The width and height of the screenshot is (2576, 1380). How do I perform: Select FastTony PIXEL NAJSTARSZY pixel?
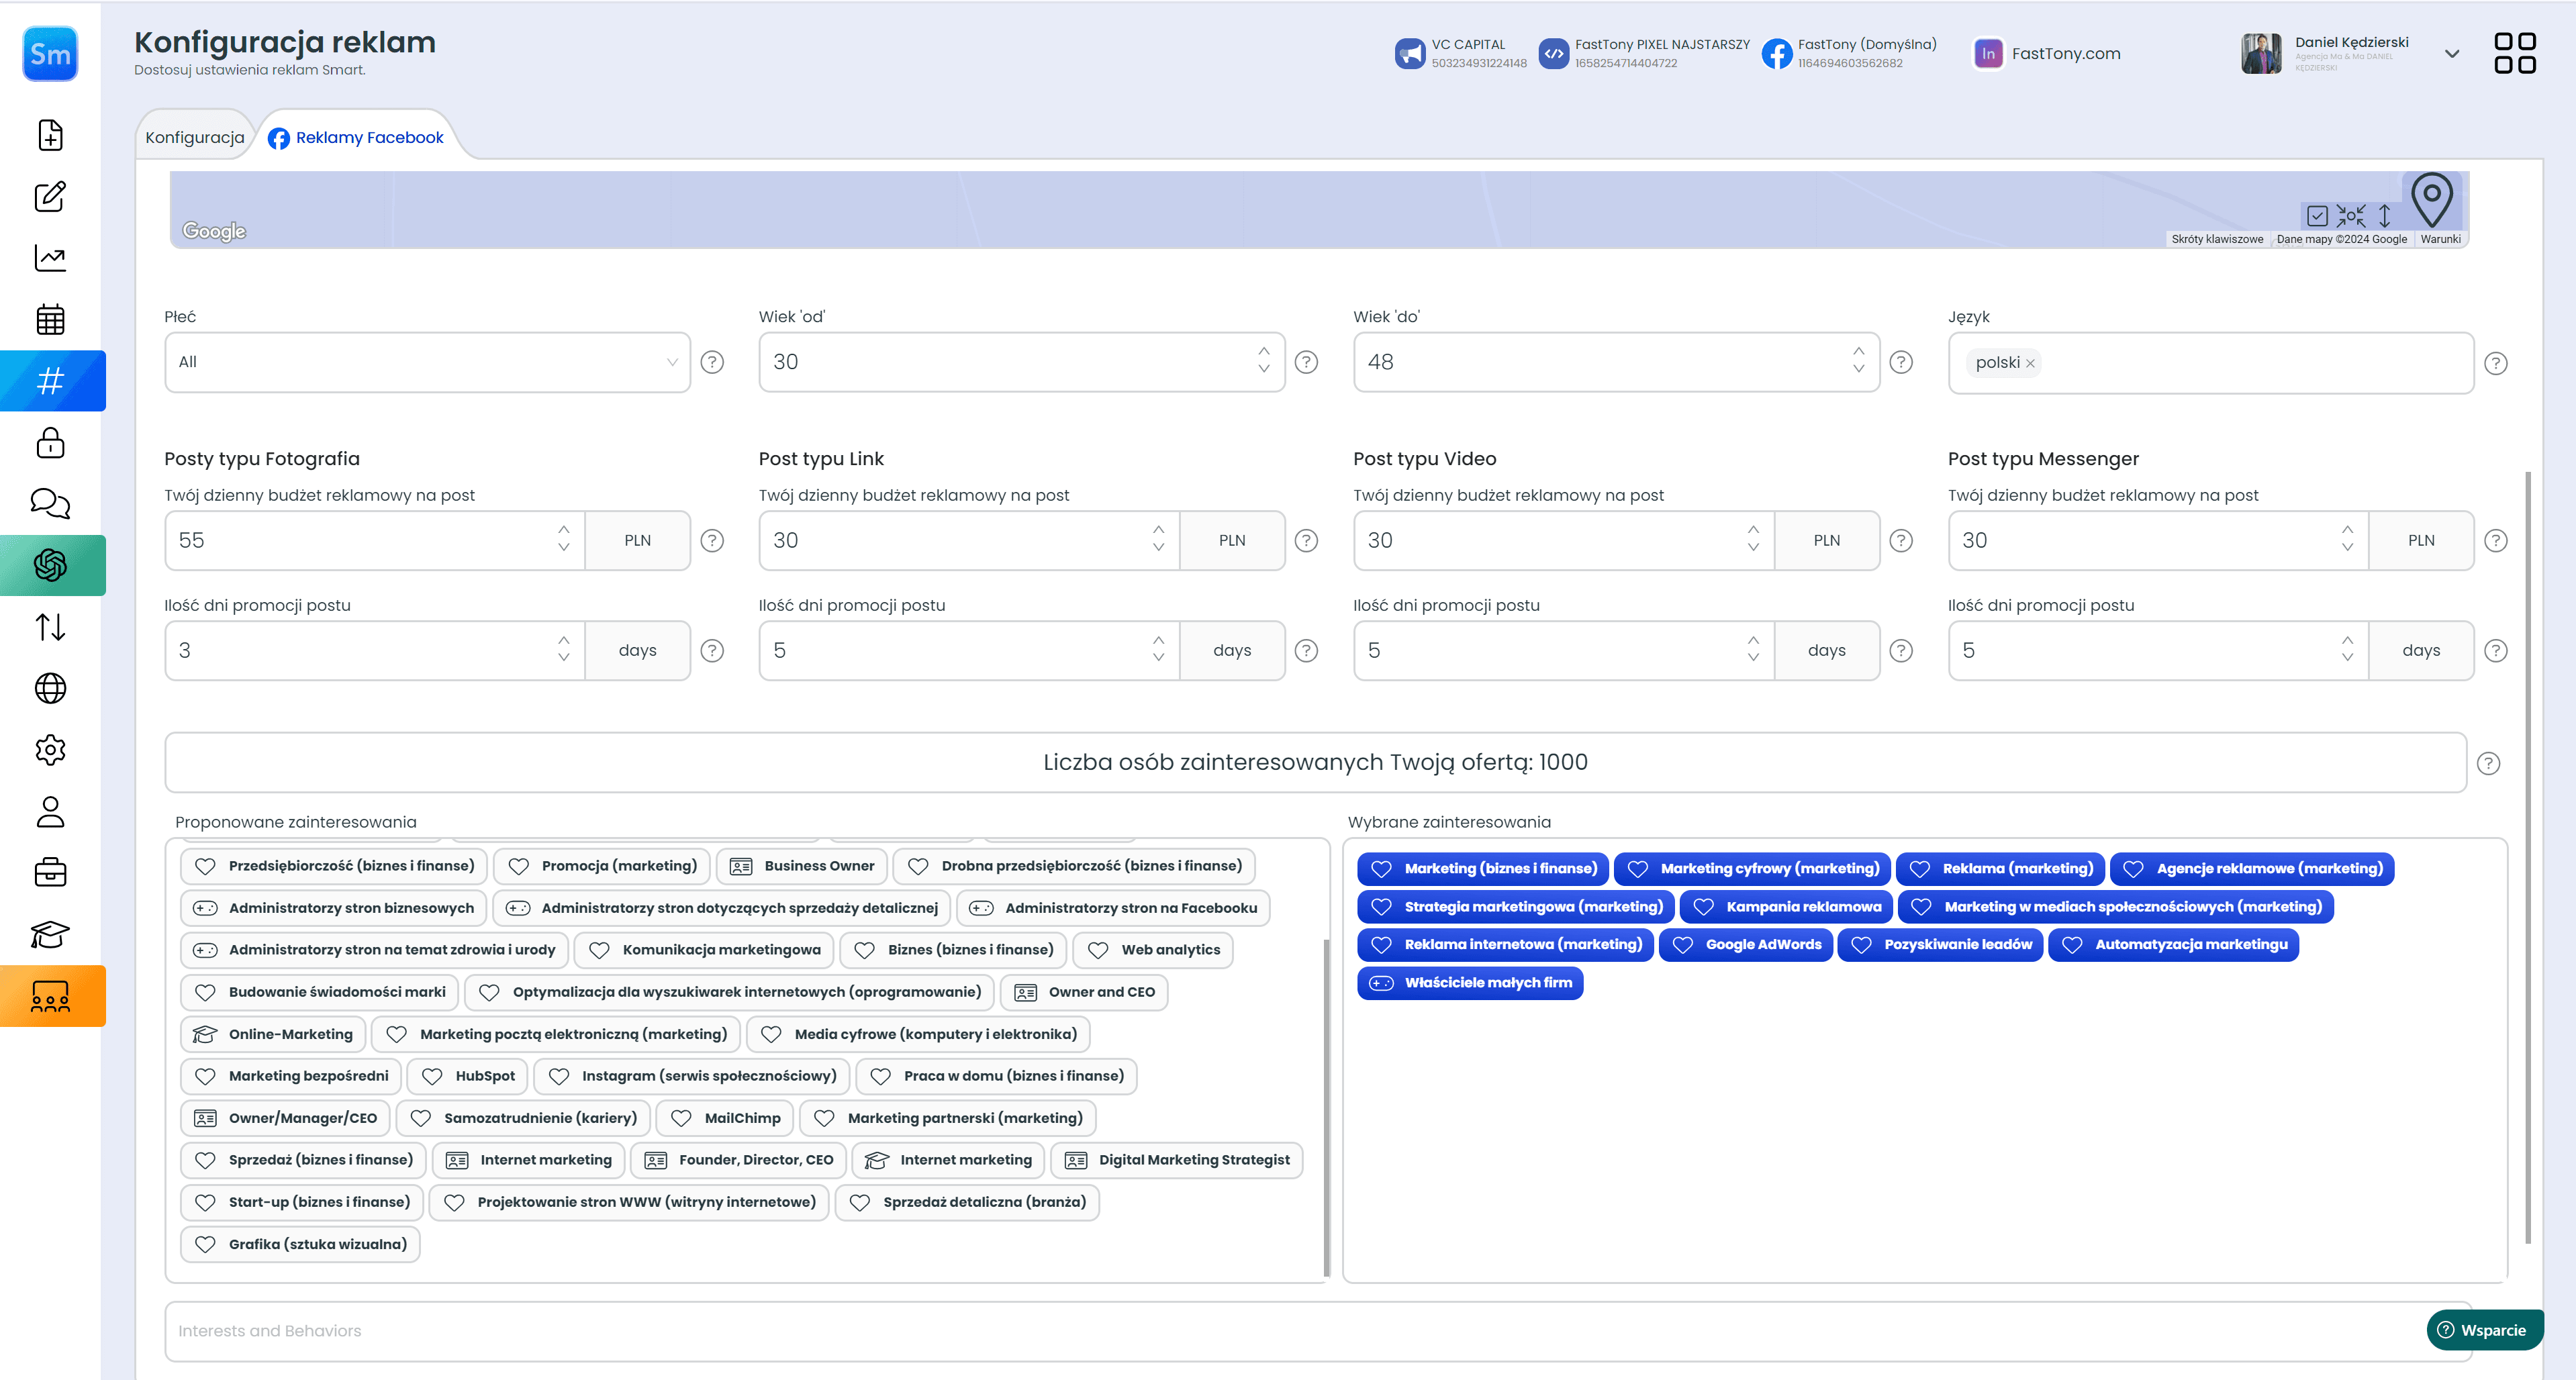point(1645,54)
